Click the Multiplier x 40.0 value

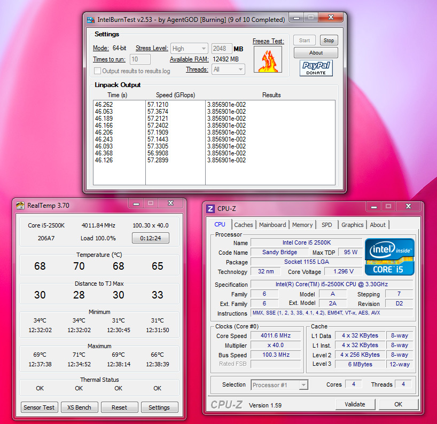276,345
